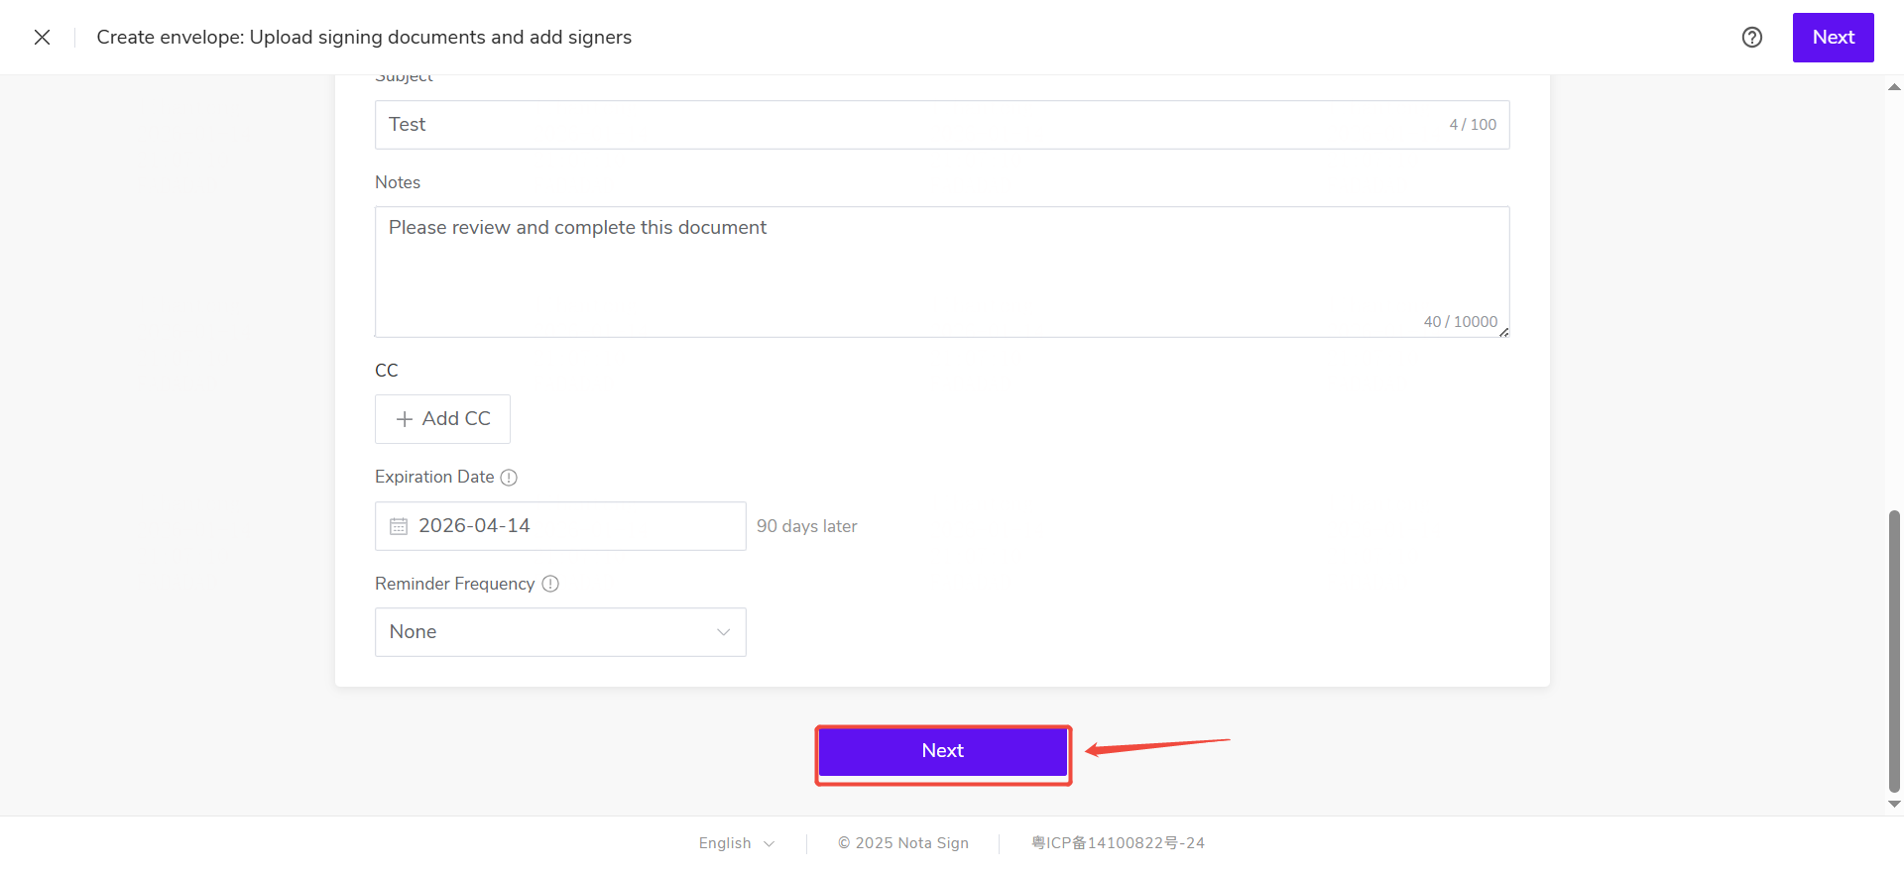Add a CC recipient
This screenshot has height=871, width=1904.
[x=442, y=419]
